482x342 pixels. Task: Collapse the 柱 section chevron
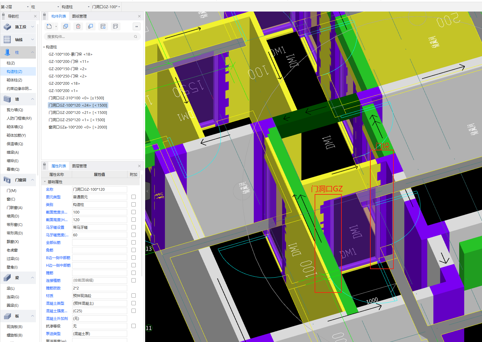(x=32, y=52)
